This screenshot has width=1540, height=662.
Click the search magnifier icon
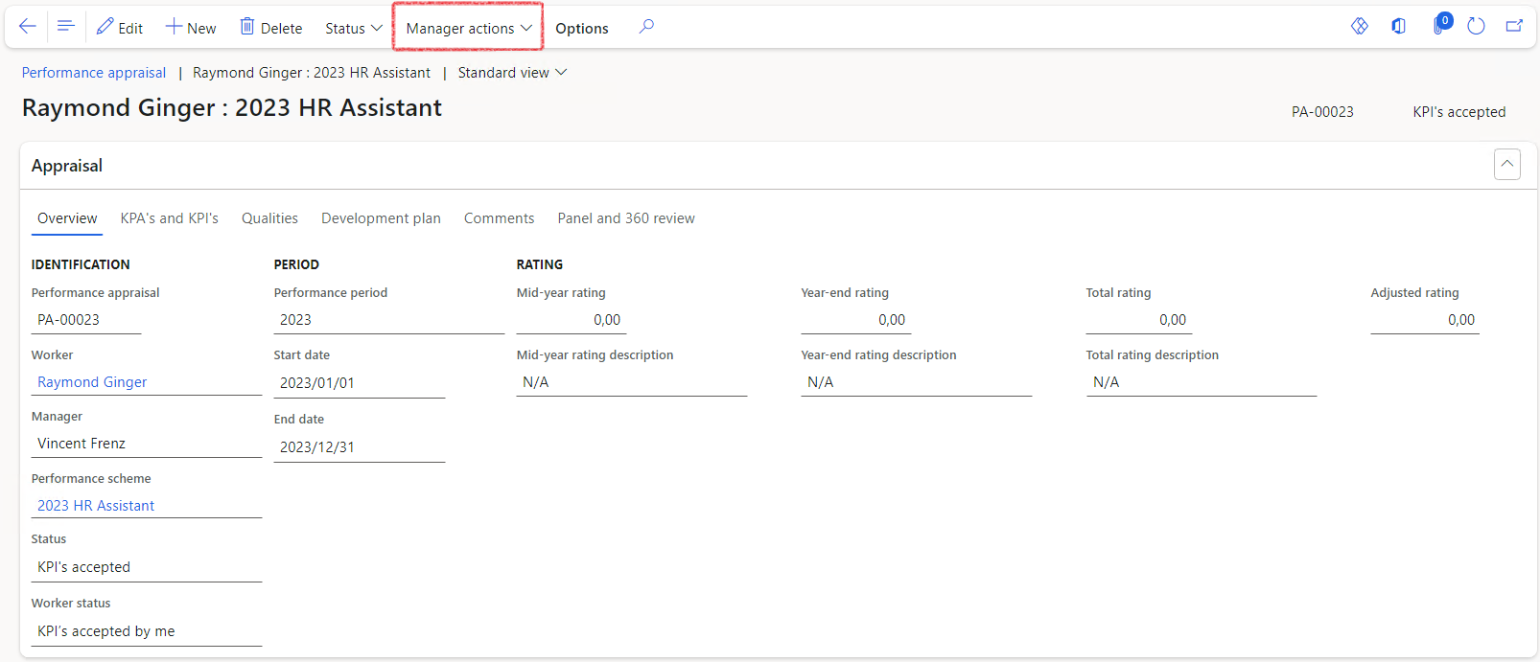coord(646,27)
